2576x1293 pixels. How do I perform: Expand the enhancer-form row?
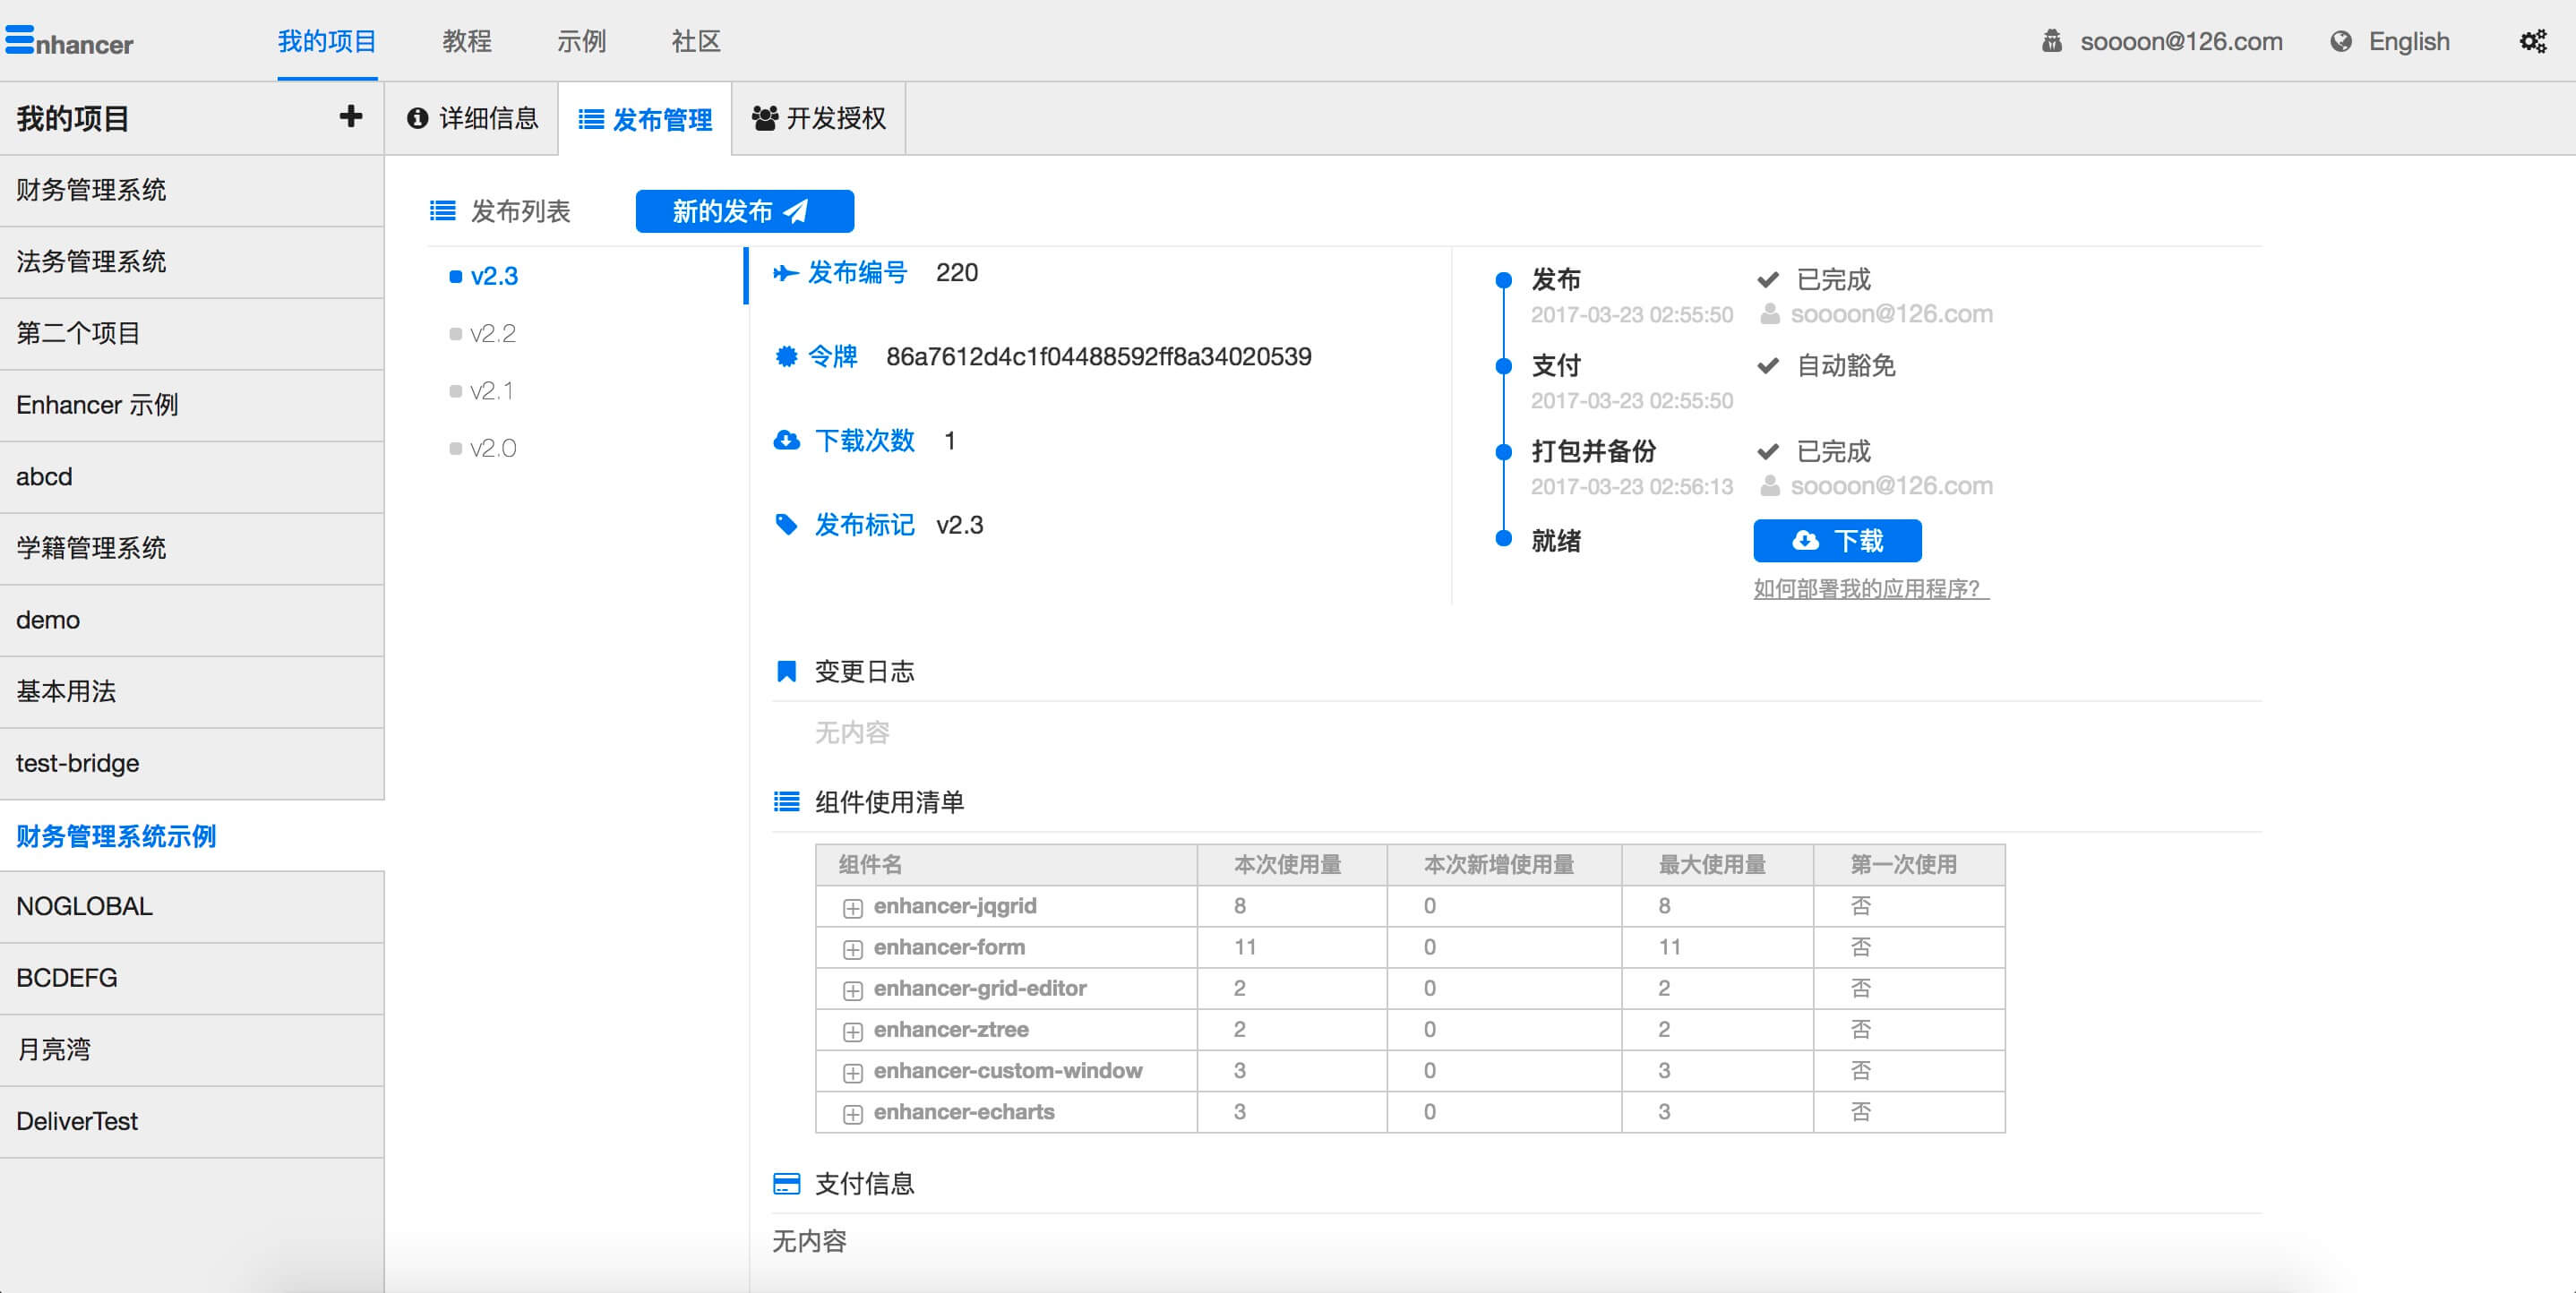pos(852,948)
